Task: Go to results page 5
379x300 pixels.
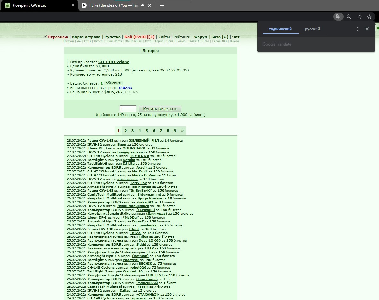Action: [147, 131]
